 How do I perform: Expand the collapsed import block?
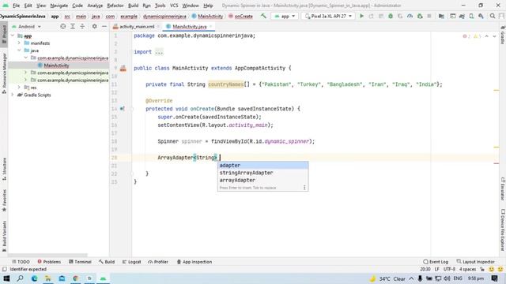[159, 52]
